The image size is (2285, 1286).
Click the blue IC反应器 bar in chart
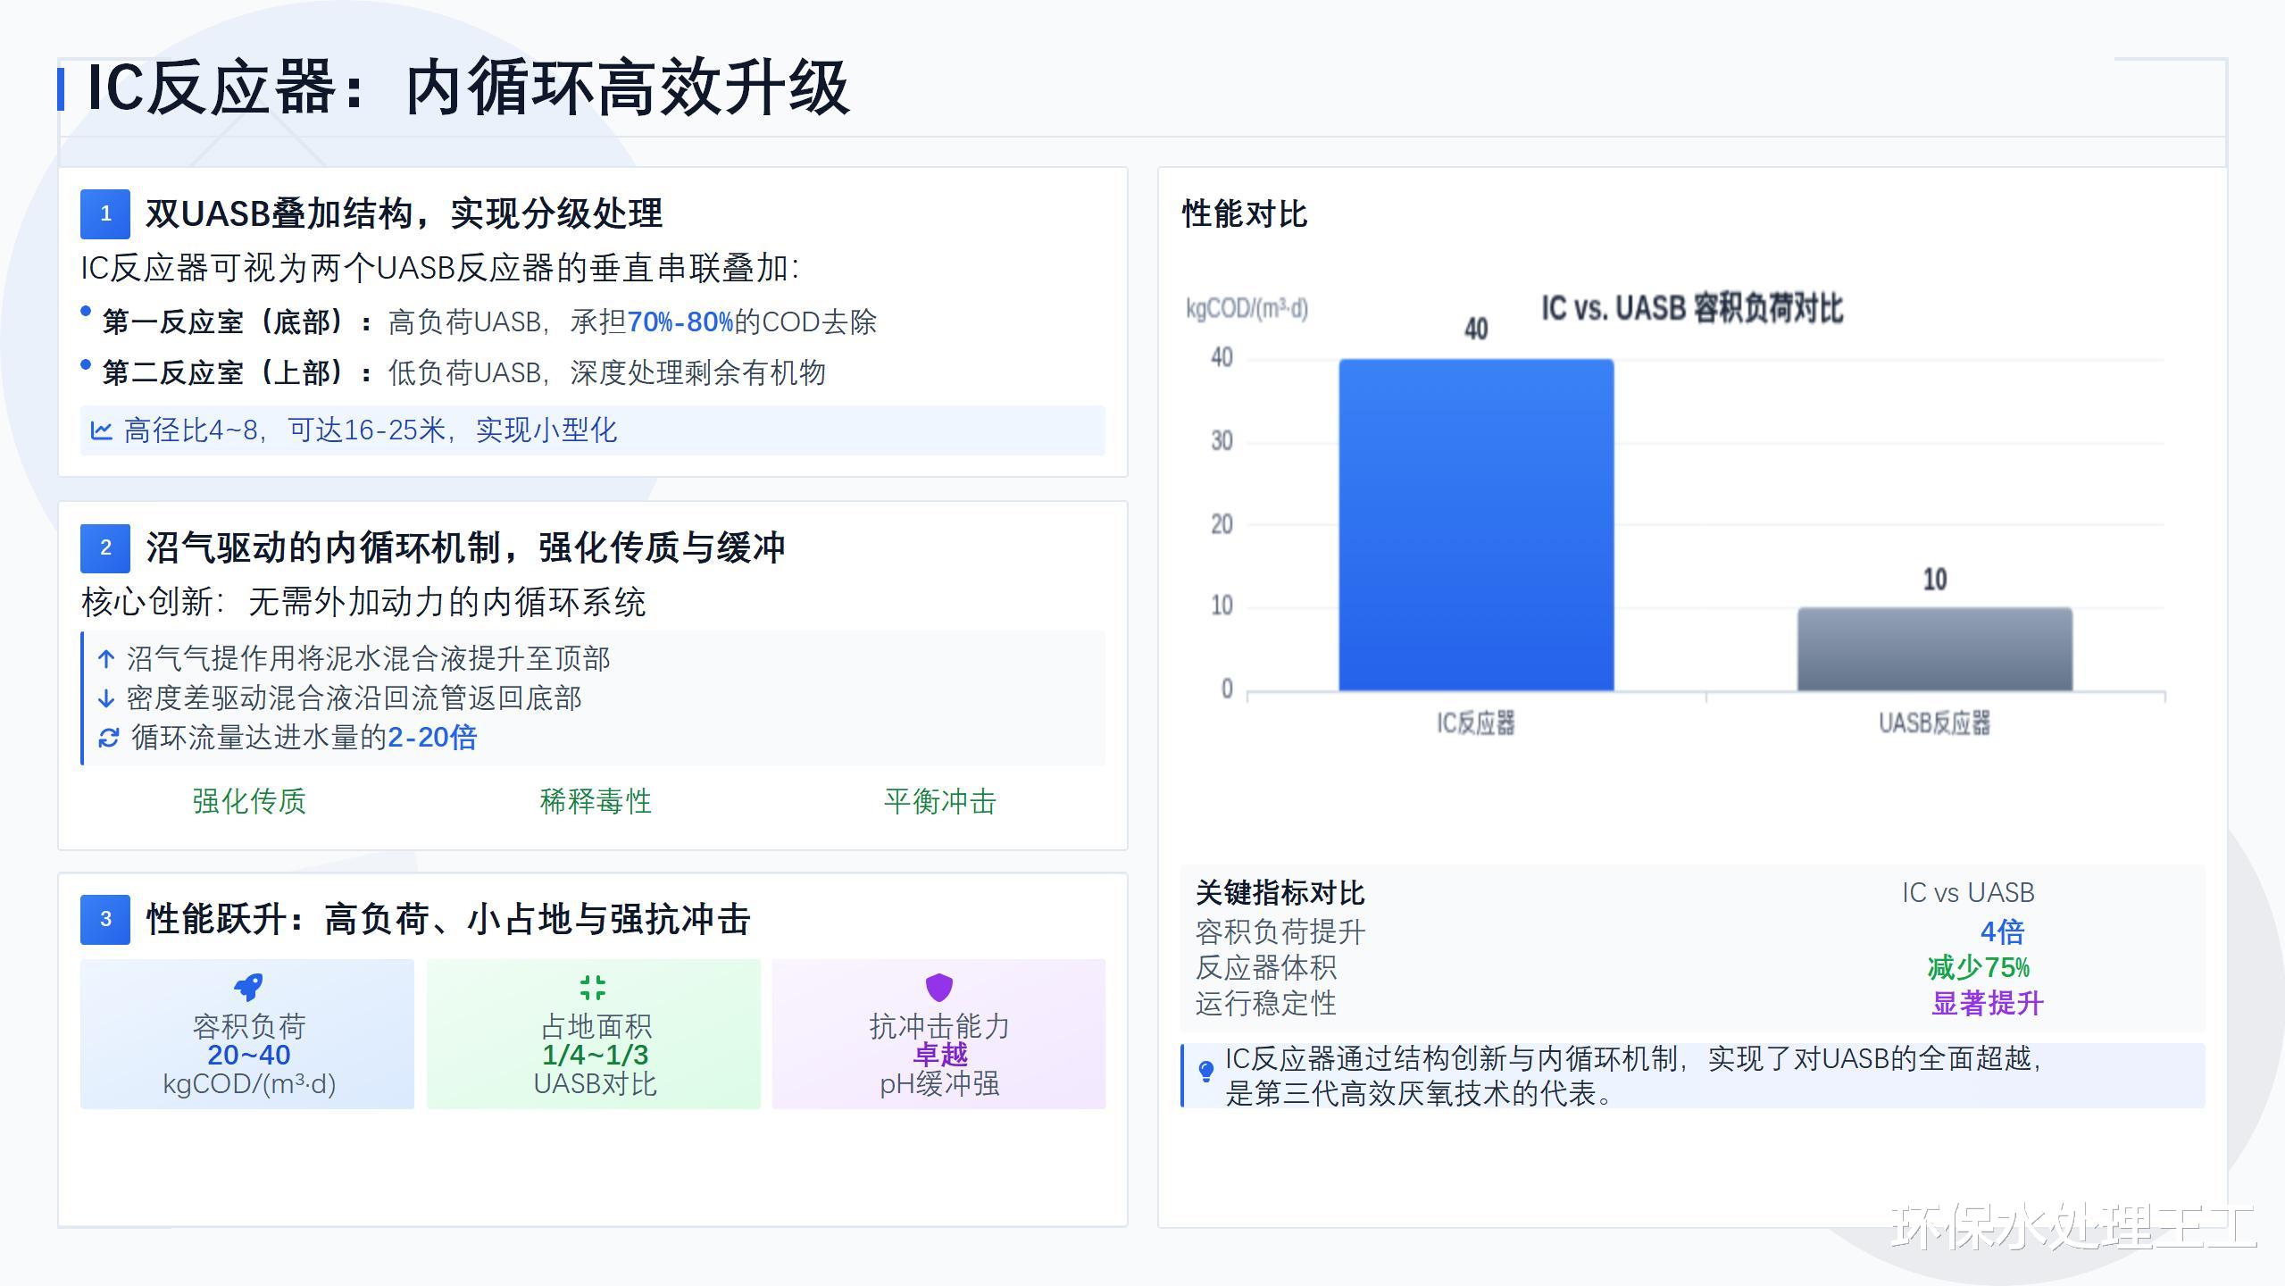pos(1475,525)
